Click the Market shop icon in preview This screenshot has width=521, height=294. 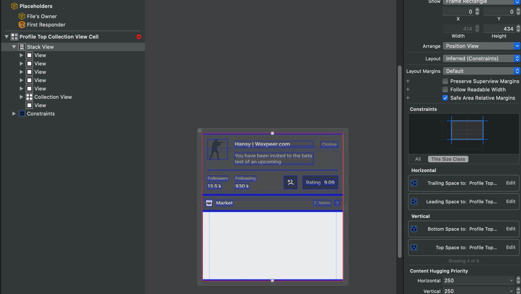209,203
